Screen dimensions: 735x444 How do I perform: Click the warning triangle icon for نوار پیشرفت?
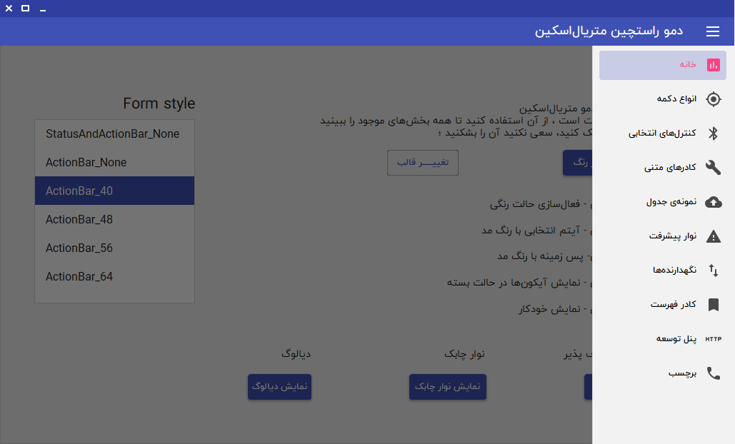pos(714,236)
